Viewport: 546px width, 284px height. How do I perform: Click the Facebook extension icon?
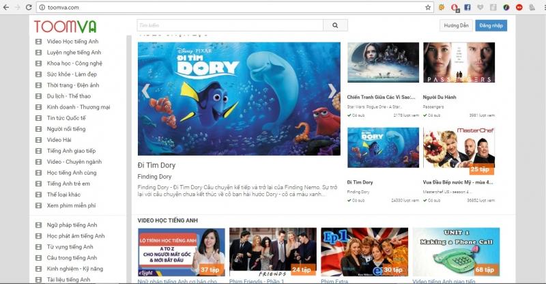coord(468,7)
